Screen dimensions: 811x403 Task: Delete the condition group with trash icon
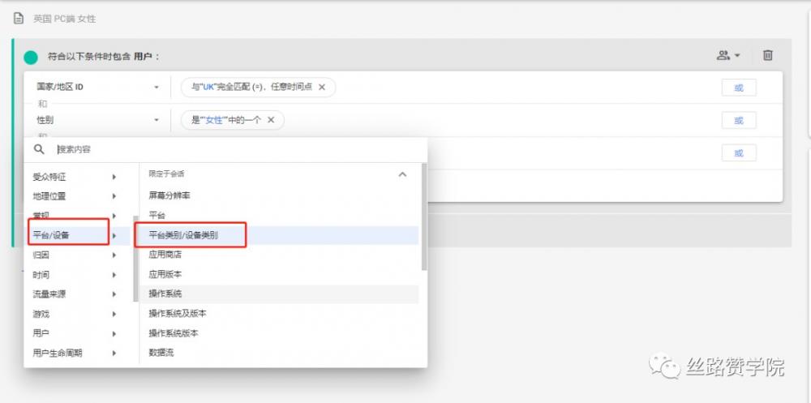click(768, 55)
